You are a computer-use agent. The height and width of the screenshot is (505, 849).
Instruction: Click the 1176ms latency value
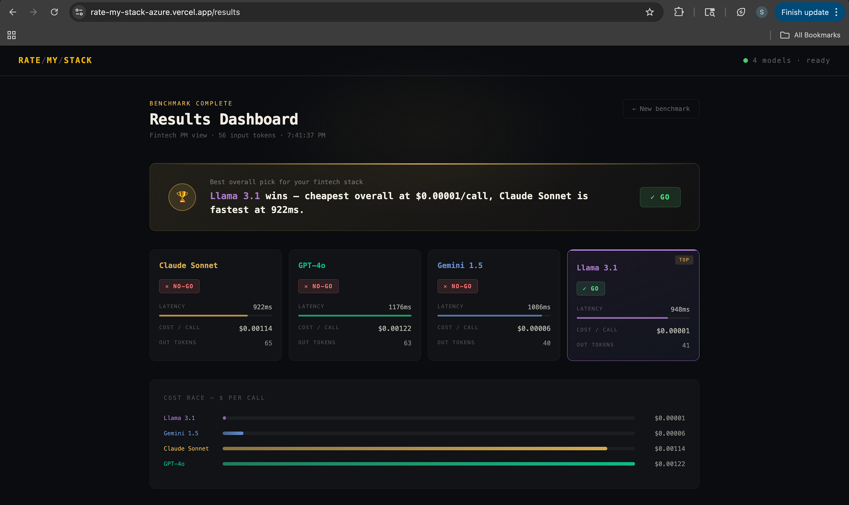399,307
